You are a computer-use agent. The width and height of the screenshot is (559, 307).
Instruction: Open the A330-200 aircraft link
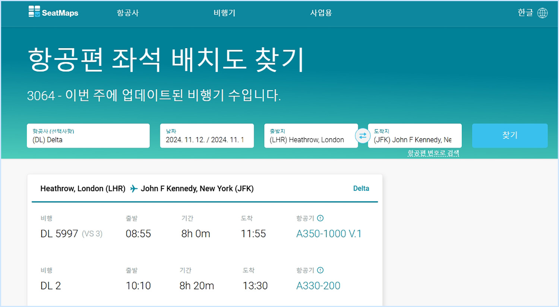pos(318,286)
